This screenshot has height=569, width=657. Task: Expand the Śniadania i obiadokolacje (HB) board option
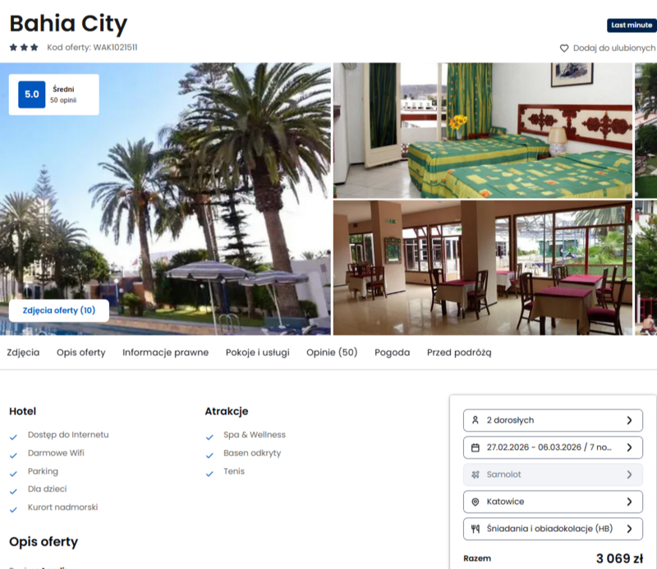(x=553, y=529)
